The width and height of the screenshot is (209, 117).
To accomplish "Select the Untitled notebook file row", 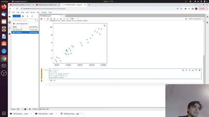I will [25, 32].
